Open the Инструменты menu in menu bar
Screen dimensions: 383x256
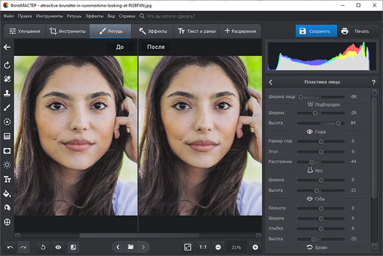[x=50, y=16]
